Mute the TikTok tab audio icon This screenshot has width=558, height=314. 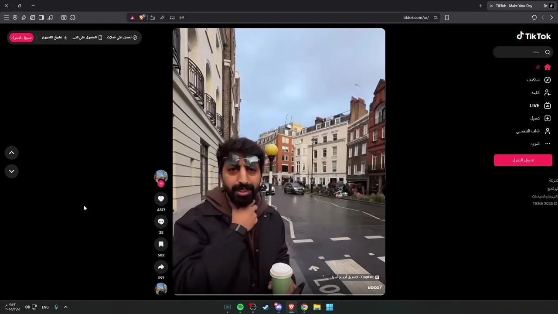pyautogui.click(x=545, y=6)
